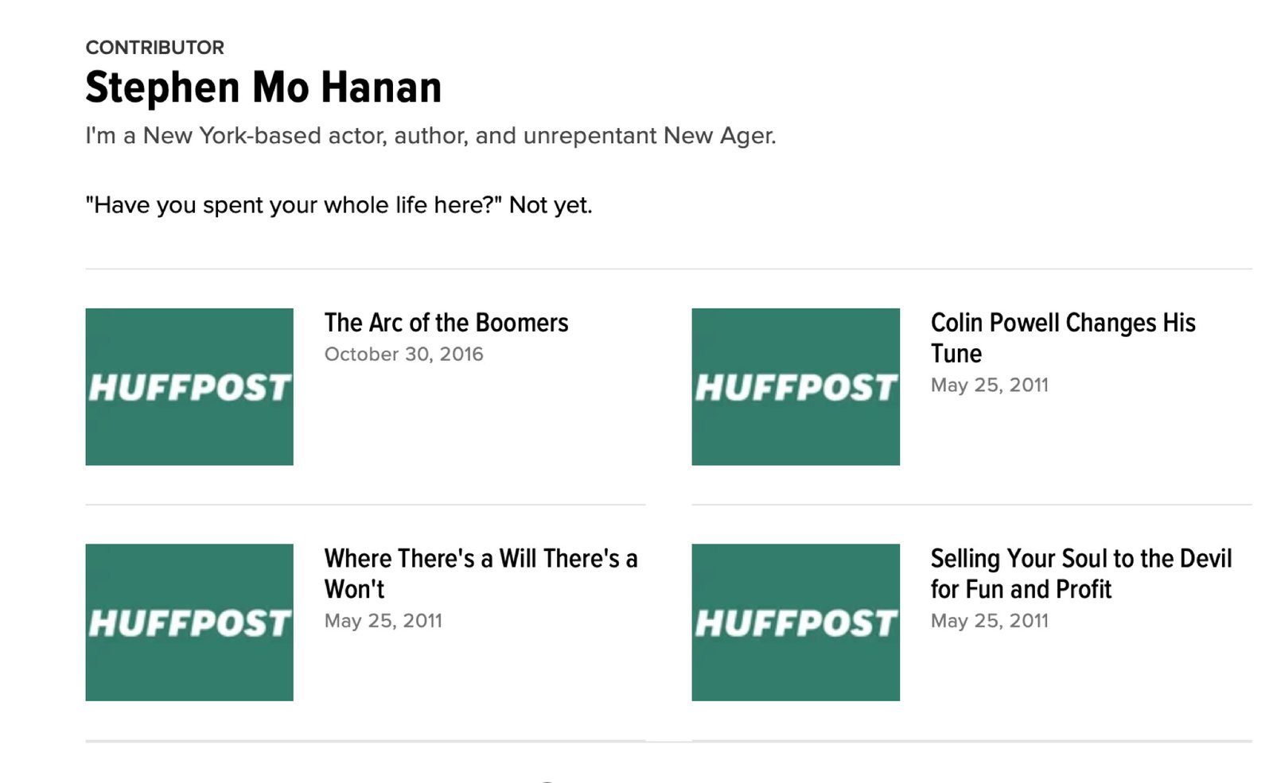The width and height of the screenshot is (1273, 783).
Task: Click HuffPost logo beside The Arc of the Boomers
Action: pyautogui.click(x=189, y=388)
